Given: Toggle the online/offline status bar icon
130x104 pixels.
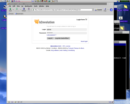Looking at the screenshot, I should pyautogui.click(x=110, y=102).
